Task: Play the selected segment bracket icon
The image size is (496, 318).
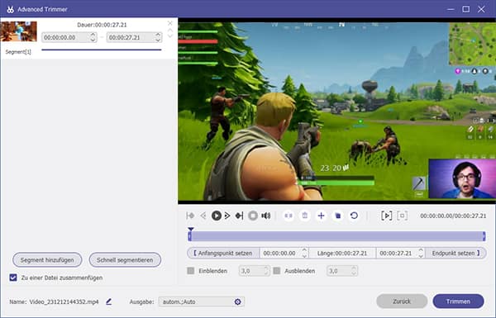Action: (x=387, y=216)
